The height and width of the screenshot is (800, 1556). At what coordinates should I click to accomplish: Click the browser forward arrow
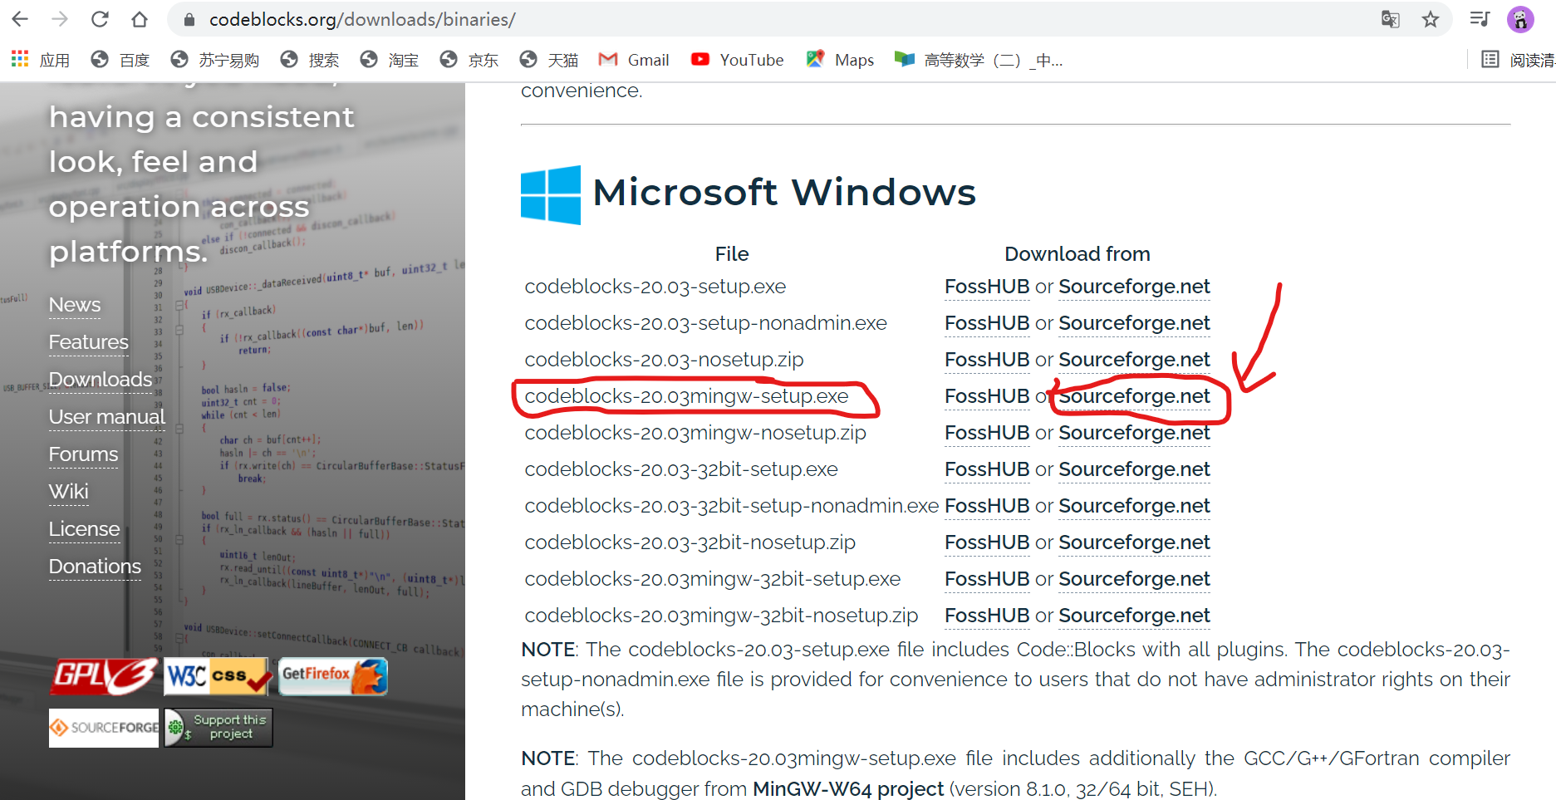[60, 19]
